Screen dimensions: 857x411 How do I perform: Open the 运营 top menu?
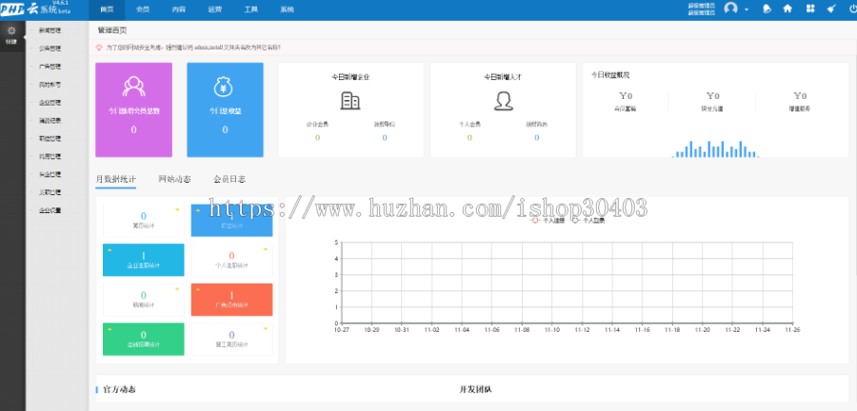point(215,10)
